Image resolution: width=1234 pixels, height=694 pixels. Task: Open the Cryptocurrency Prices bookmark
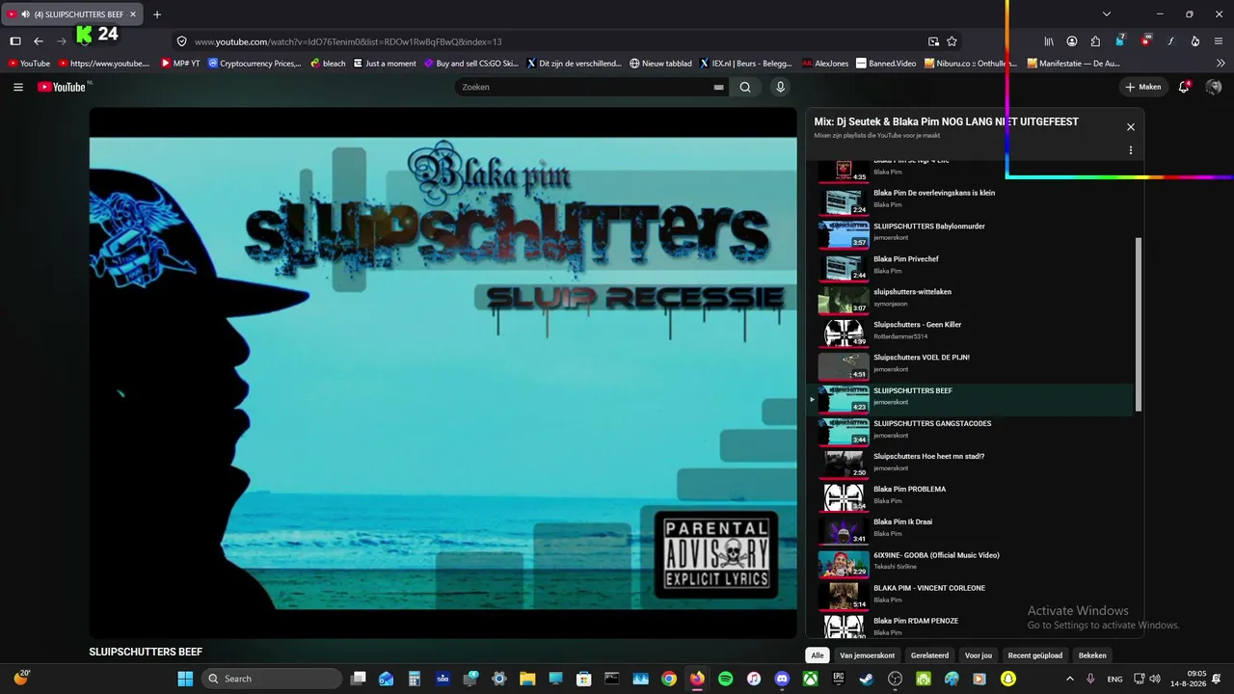pyautogui.click(x=255, y=64)
